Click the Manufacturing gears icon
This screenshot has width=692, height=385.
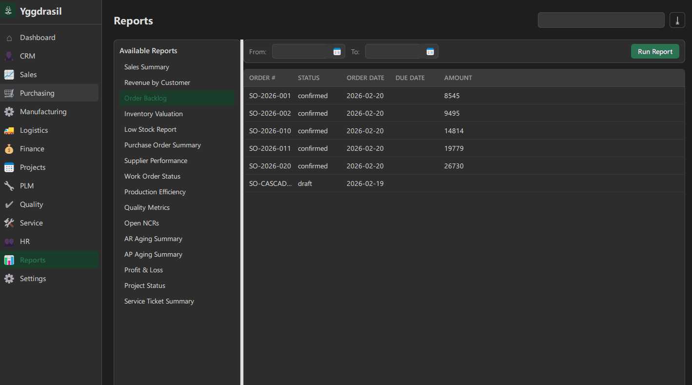(x=9, y=111)
